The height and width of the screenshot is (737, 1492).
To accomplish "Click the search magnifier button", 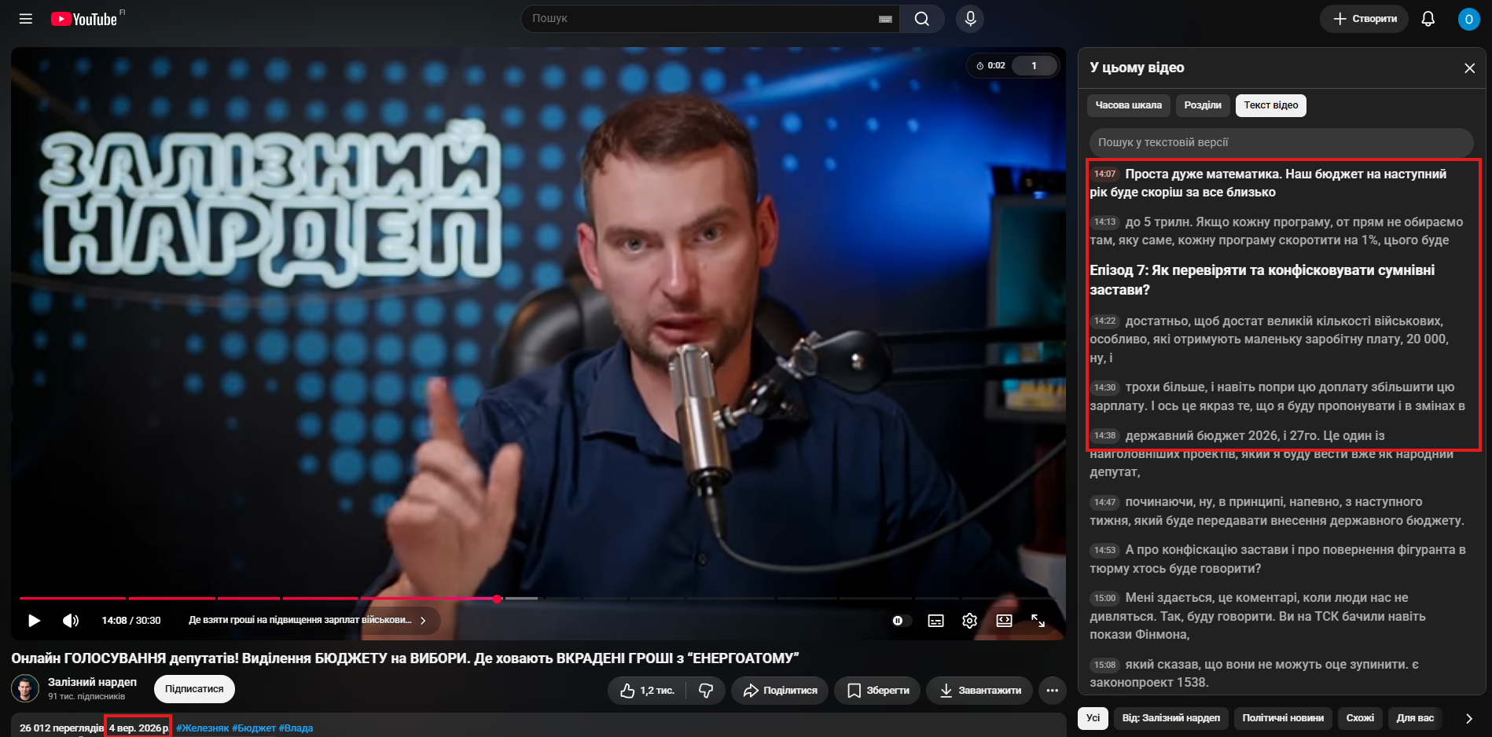I will tap(922, 19).
